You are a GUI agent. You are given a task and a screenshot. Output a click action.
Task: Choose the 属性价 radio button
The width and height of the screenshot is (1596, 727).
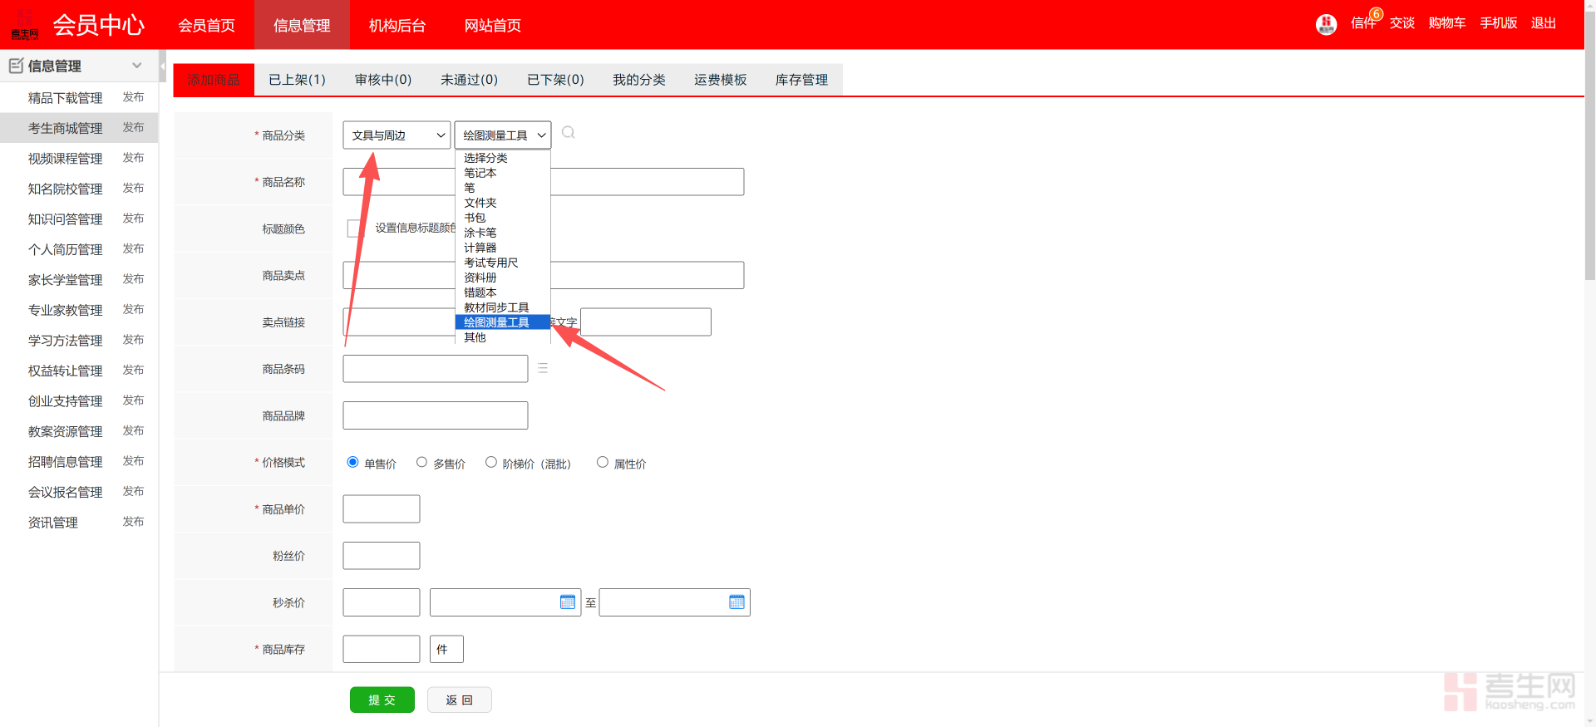point(602,462)
